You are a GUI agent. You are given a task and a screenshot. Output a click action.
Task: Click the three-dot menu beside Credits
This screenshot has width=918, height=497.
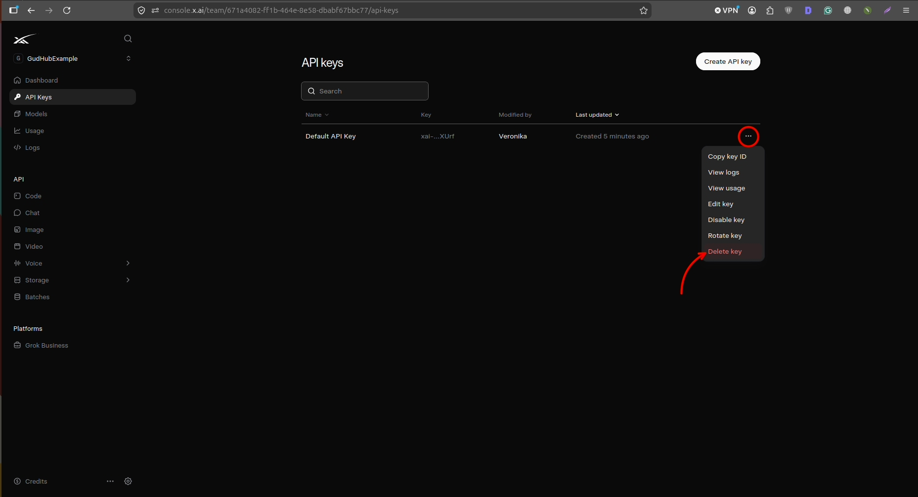(x=110, y=481)
